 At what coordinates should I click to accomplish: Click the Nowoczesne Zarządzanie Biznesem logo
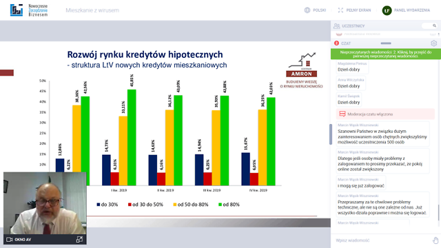click(29, 10)
